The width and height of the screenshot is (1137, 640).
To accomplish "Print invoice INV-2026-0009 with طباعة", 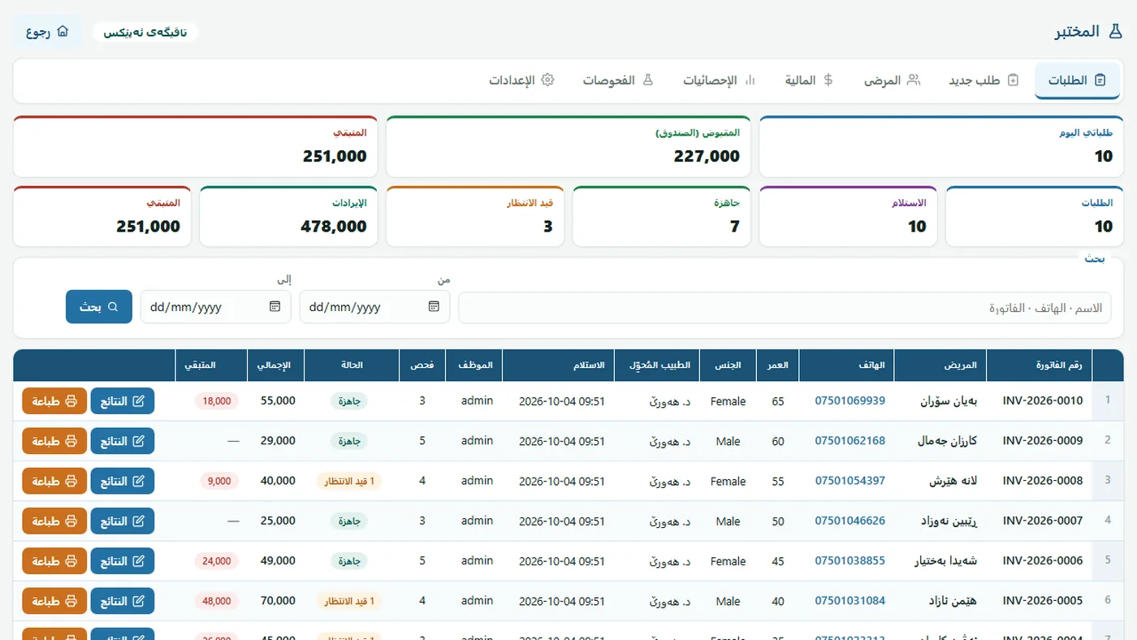I will [x=54, y=441].
